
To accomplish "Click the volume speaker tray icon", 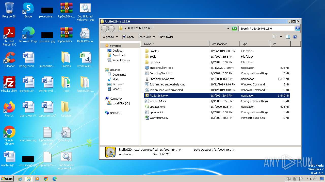I will coord(289,179).
